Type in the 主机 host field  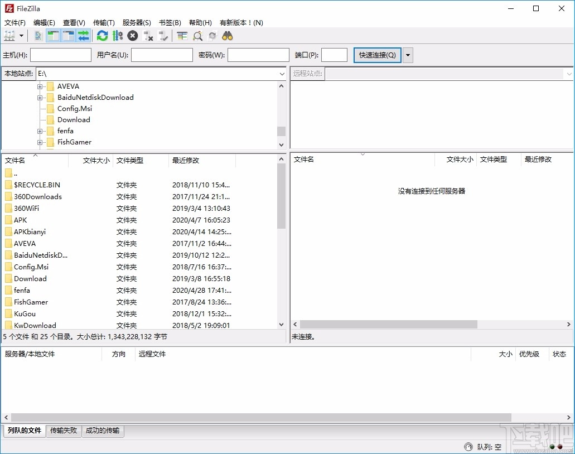pyautogui.click(x=60, y=55)
